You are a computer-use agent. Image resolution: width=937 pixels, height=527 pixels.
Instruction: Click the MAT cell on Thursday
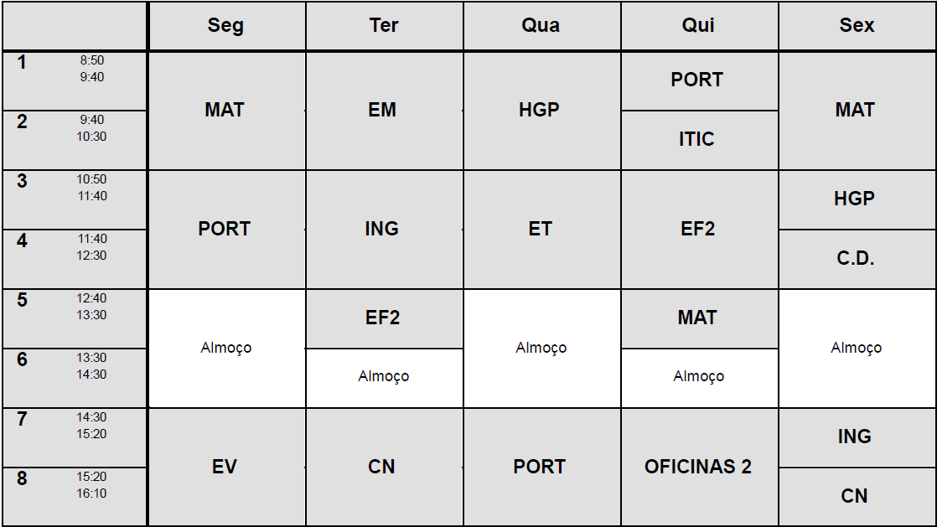698,318
